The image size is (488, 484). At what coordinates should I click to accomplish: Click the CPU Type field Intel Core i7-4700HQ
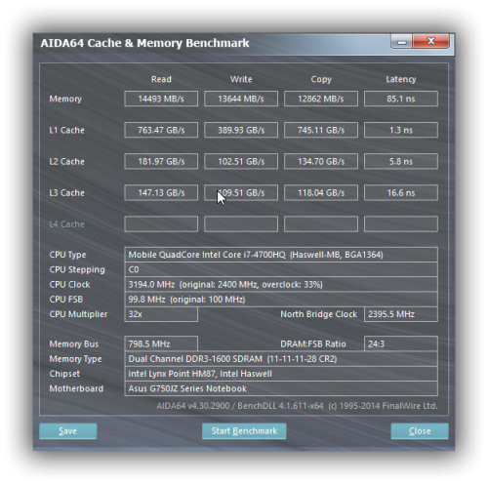click(281, 255)
